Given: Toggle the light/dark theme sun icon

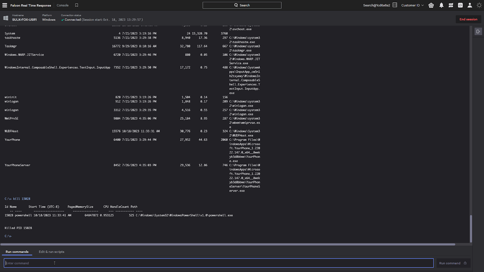Looking at the screenshot, I should click(479, 5).
